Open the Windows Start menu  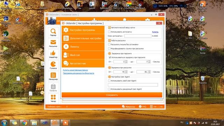click(x=4, y=123)
